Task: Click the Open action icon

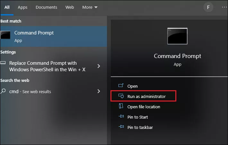Action: coord(121,85)
